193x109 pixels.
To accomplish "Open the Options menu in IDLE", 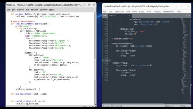I will click(35, 10).
